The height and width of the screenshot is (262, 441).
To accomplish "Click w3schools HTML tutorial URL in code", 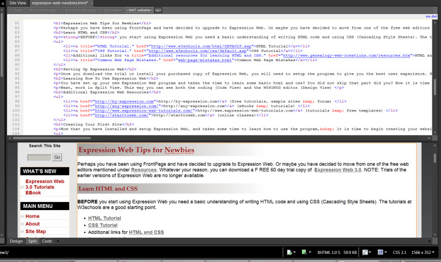I will pos(201,46).
